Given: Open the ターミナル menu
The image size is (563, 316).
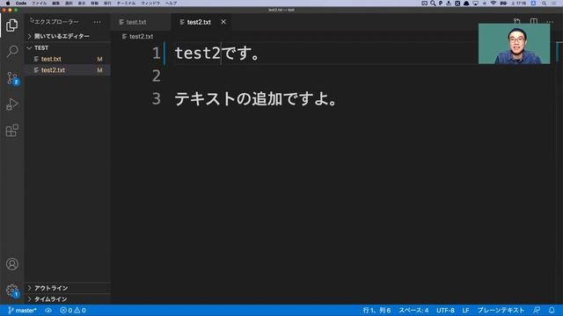Looking at the screenshot, I should click(x=126, y=4).
